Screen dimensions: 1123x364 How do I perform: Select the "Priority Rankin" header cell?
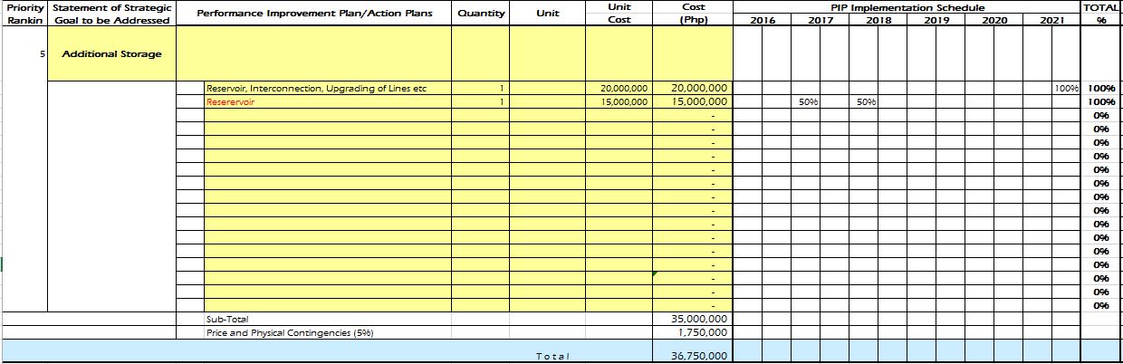pyautogui.click(x=24, y=14)
